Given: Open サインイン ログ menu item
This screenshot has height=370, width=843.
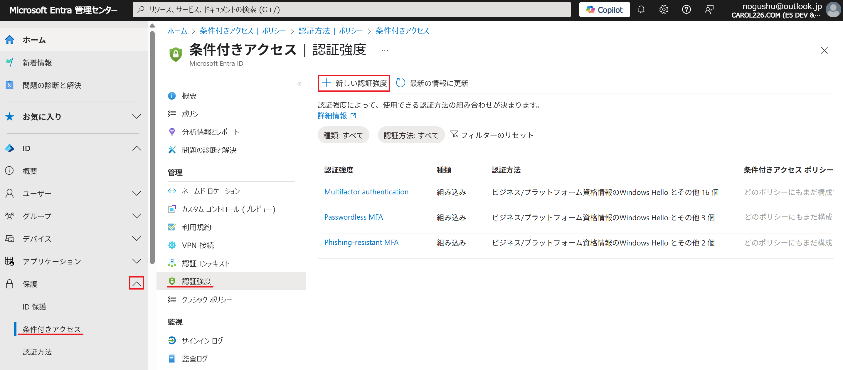Looking at the screenshot, I should [202, 341].
